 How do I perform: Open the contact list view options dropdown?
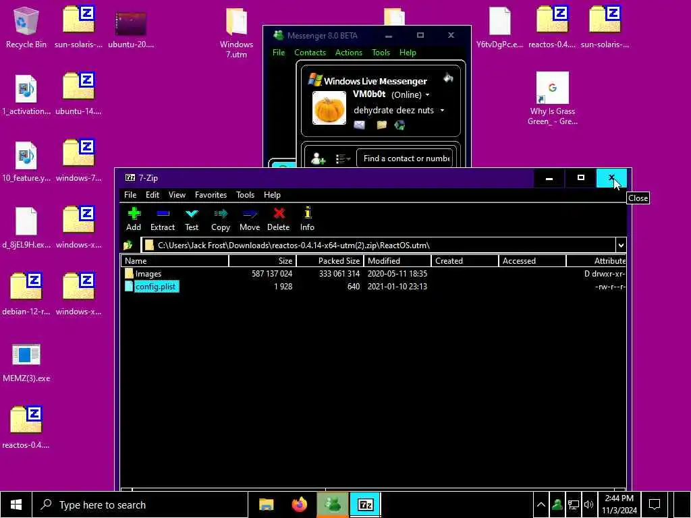click(343, 159)
